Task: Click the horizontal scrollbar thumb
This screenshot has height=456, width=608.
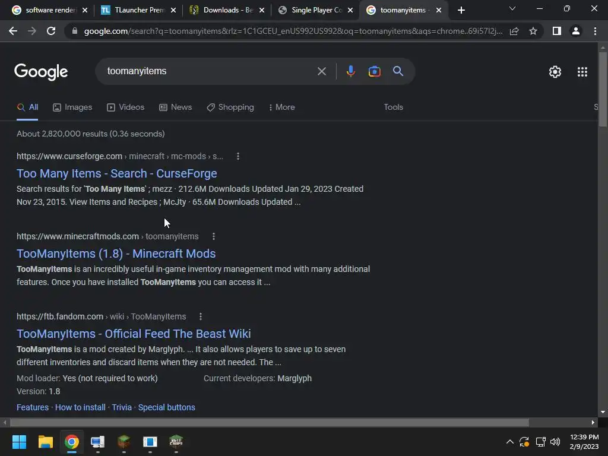Action: pos(270,422)
